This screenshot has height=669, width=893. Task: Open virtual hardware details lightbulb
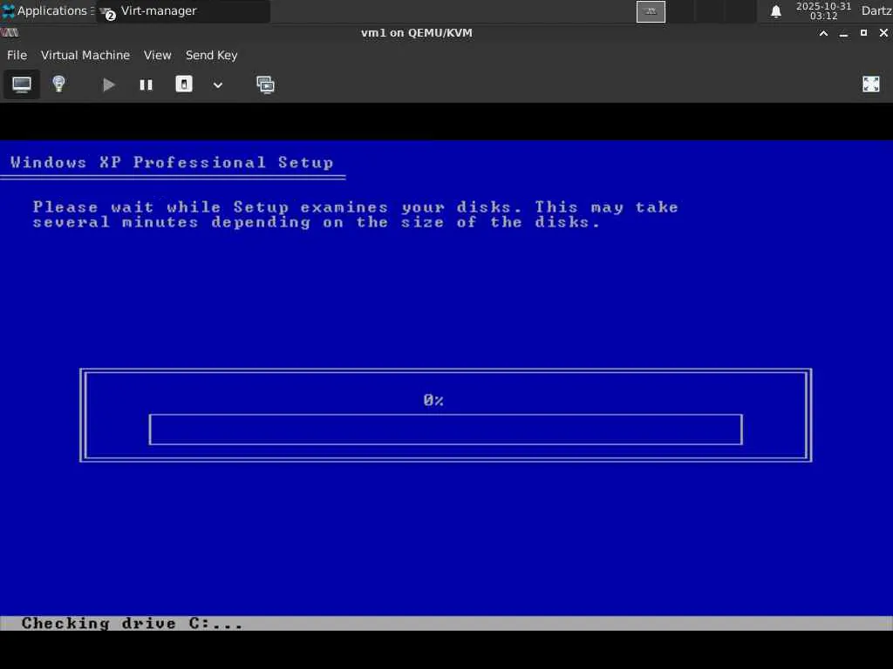(58, 84)
